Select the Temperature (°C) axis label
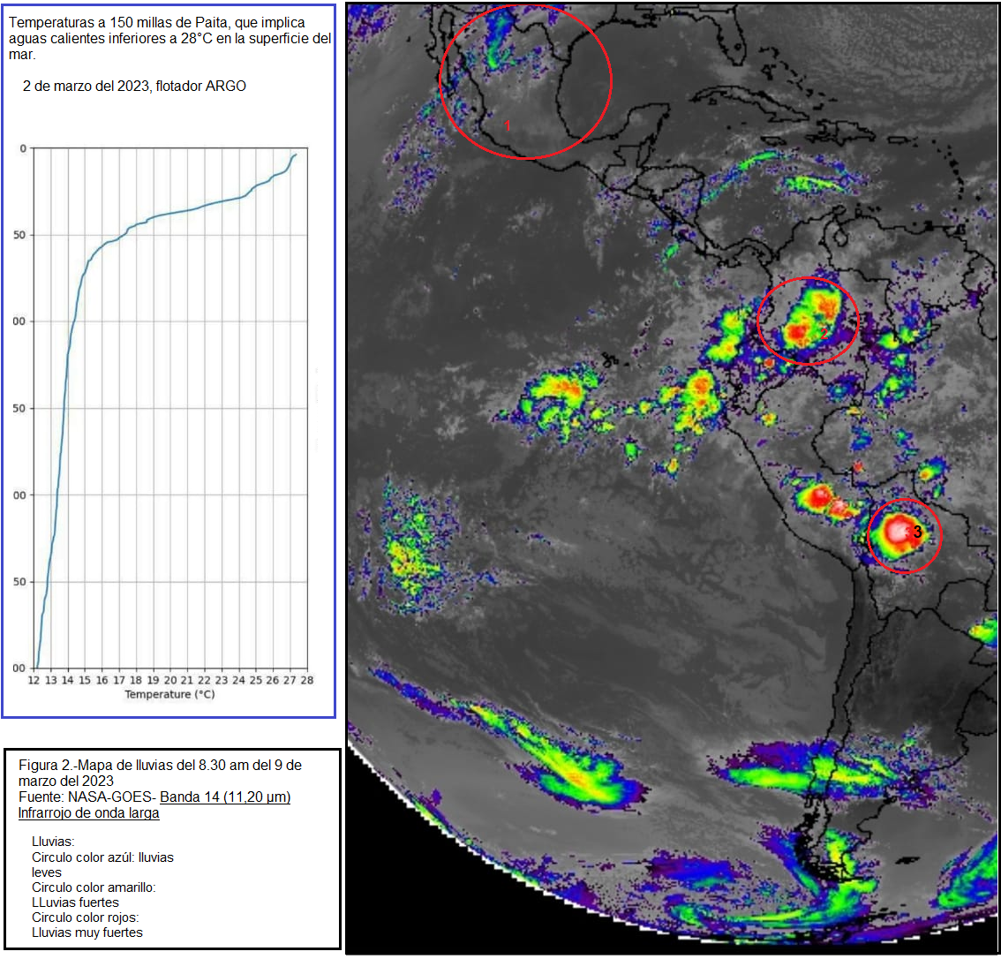Image resolution: width=1001 pixels, height=959 pixels. click(x=169, y=695)
